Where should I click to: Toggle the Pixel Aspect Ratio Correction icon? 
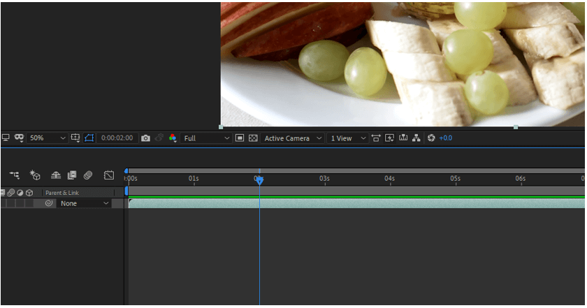[376, 138]
